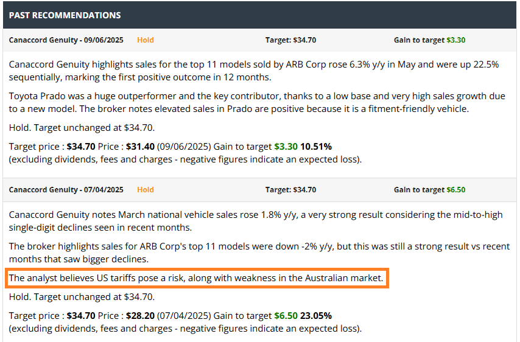Click the 10.51% gain percentage
The height and width of the screenshot is (342, 520).
[317, 147]
